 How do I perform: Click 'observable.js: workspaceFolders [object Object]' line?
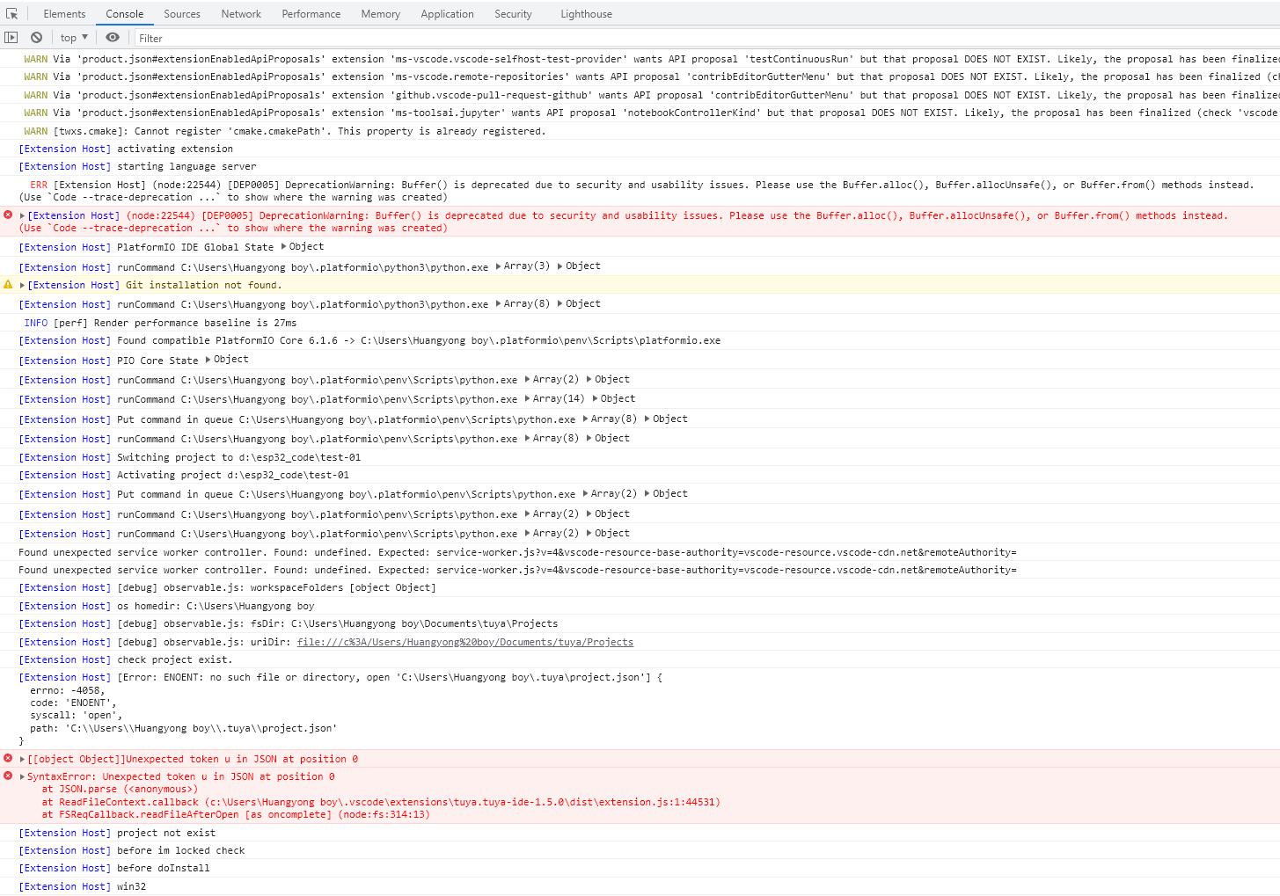(x=276, y=587)
